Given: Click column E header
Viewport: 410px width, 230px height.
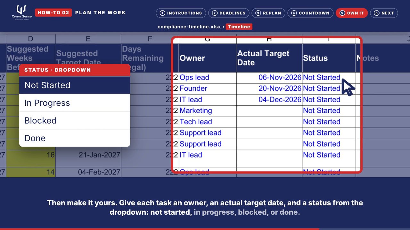Looking at the screenshot, I should (x=88, y=39).
